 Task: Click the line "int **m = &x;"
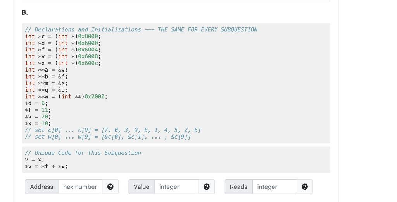tap(47, 83)
